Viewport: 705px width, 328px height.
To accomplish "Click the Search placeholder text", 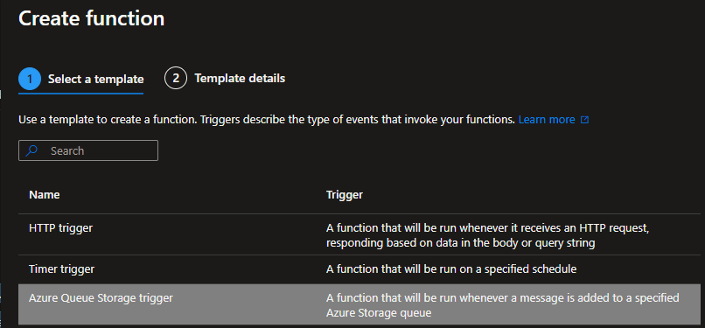I will click(67, 151).
